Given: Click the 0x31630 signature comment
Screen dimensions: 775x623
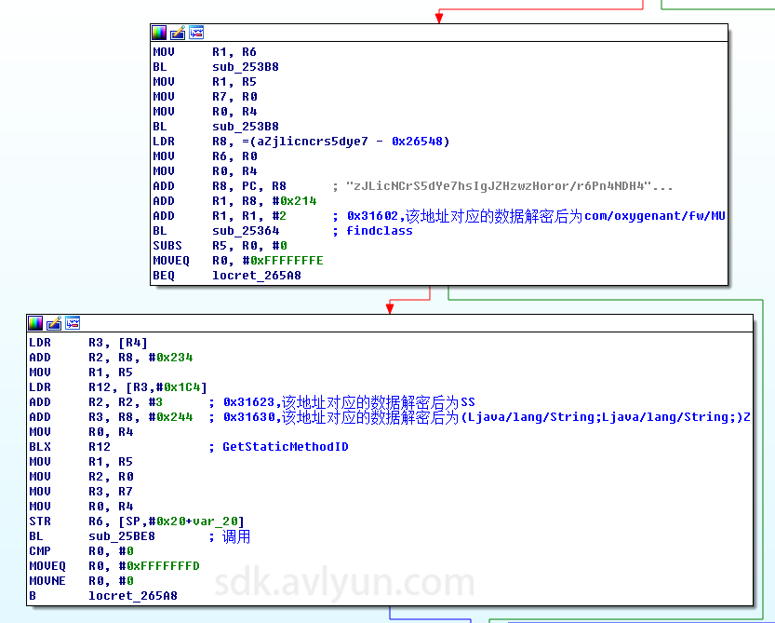Looking at the screenshot, I should (x=487, y=416).
